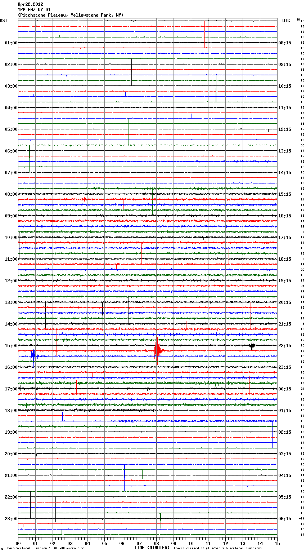Click the TIME (MINUTES) axis title
This screenshot has height=553, width=306.
coord(152,548)
